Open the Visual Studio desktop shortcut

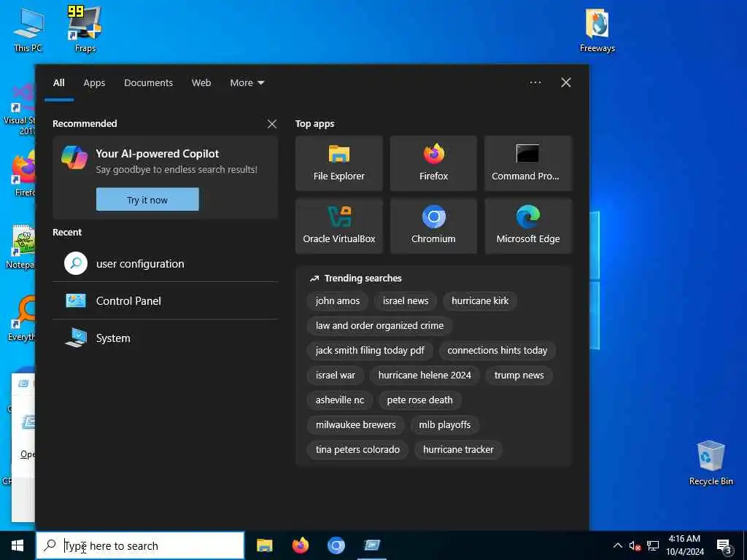19,109
